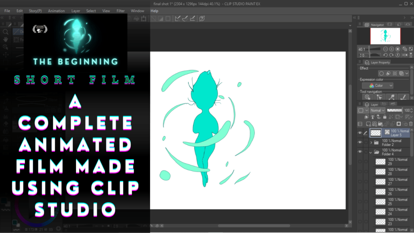Collapse Folder 4 in layer list

click(371, 152)
